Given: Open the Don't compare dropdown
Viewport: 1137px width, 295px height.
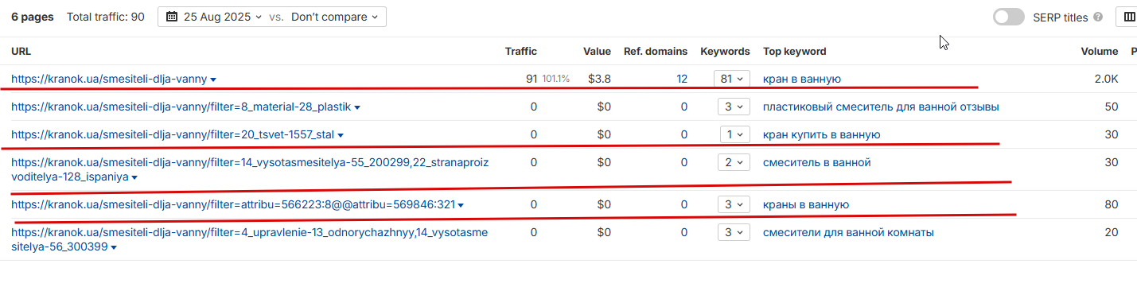Looking at the screenshot, I should click(334, 17).
